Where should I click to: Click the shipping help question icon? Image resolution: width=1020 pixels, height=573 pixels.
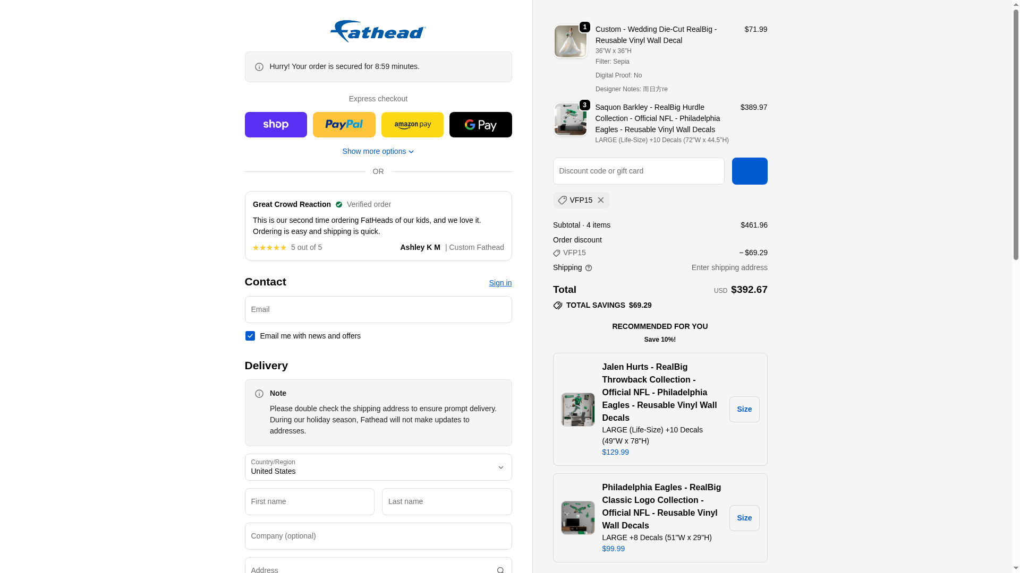click(589, 268)
